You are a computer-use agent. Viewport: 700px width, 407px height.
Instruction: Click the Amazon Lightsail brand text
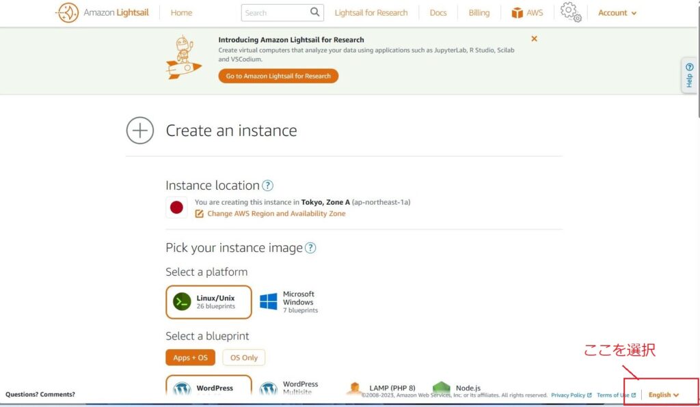[x=116, y=12]
